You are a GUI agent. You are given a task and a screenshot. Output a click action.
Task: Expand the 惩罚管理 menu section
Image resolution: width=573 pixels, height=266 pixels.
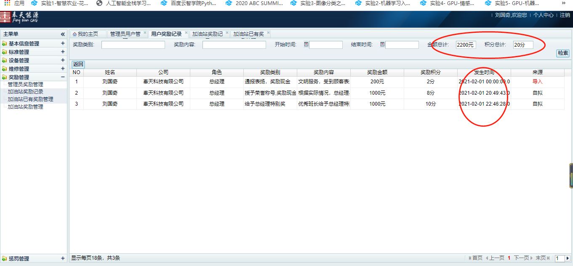(x=63, y=258)
